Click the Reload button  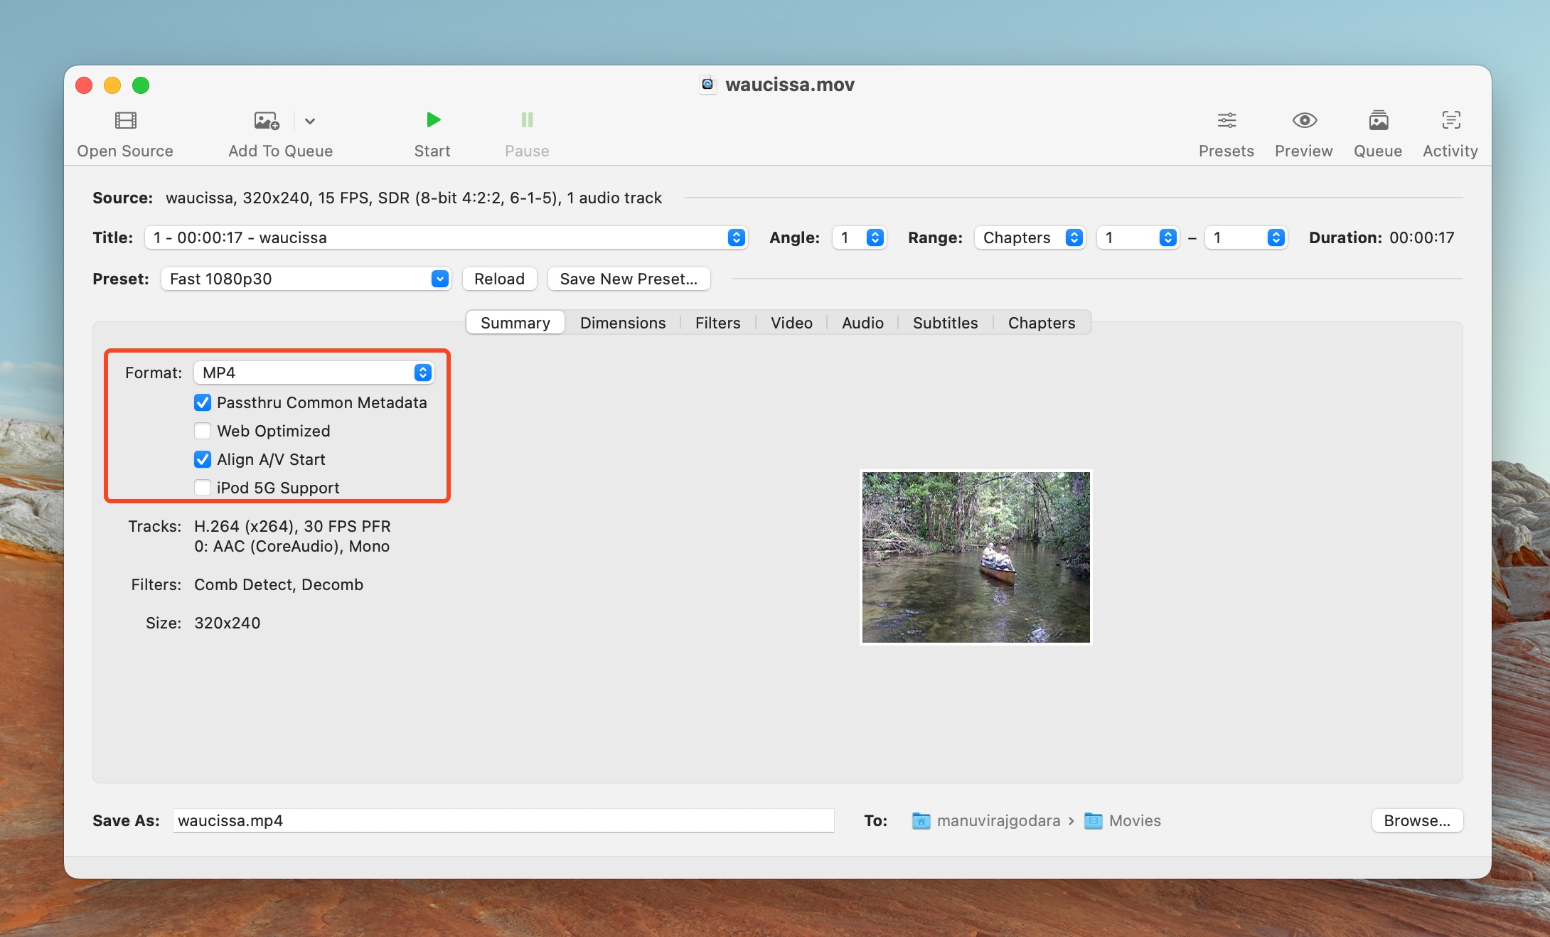pyautogui.click(x=498, y=279)
